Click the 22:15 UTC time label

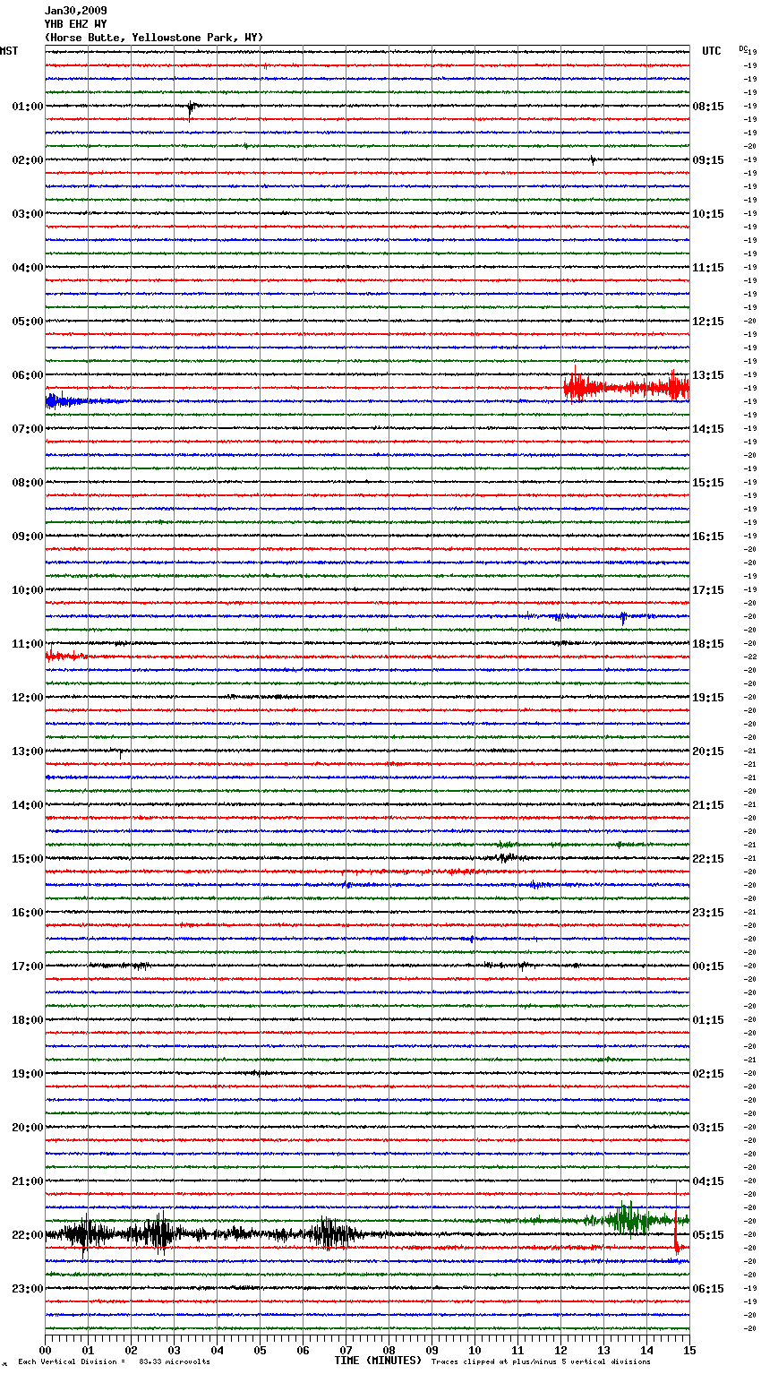tap(708, 859)
